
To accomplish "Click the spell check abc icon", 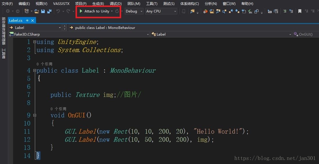I will tap(250, 11).
